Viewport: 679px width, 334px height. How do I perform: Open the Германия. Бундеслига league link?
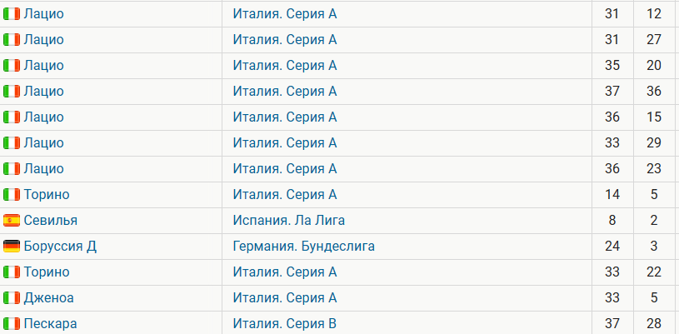coord(304,247)
